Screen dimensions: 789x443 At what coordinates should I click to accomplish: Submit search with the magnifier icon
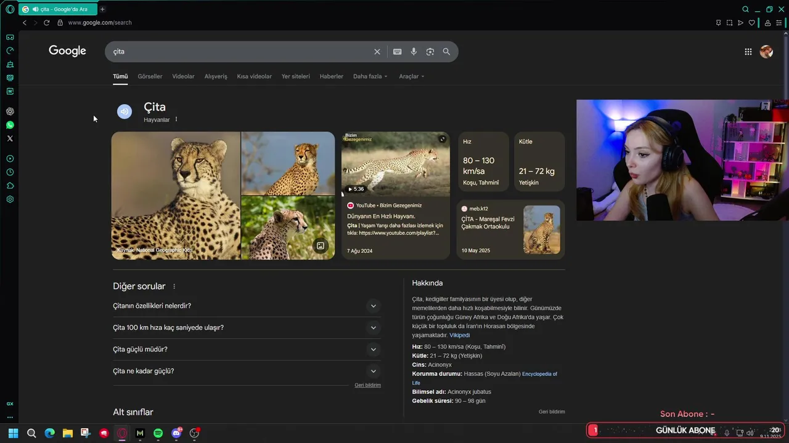click(446, 52)
